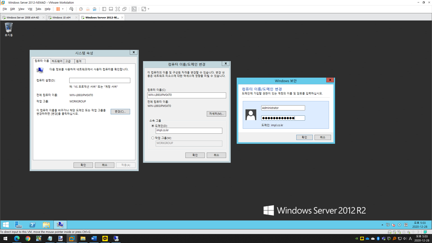Click the Administrator username field
The height and width of the screenshot is (243, 432).
pos(283,108)
